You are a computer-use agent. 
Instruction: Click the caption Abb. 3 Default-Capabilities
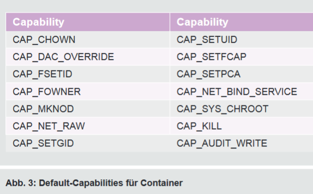click(94, 183)
